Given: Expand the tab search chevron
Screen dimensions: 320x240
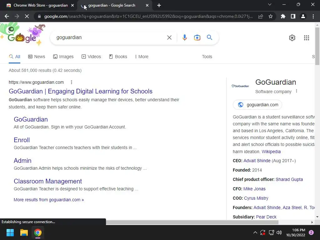Looking at the screenshot, I should click(270, 4).
